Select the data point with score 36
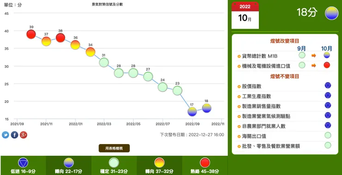342x175 pixels. pos(75,45)
